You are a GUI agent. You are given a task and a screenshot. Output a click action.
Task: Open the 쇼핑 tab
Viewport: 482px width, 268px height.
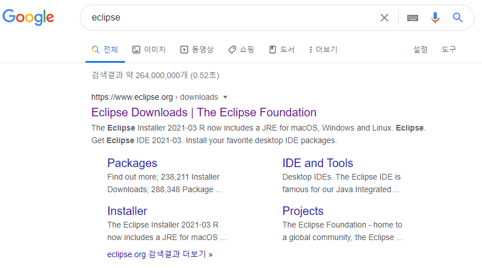click(241, 50)
